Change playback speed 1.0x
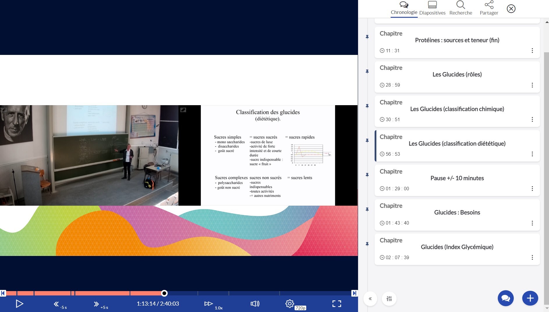549x312 pixels. point(213,304)
